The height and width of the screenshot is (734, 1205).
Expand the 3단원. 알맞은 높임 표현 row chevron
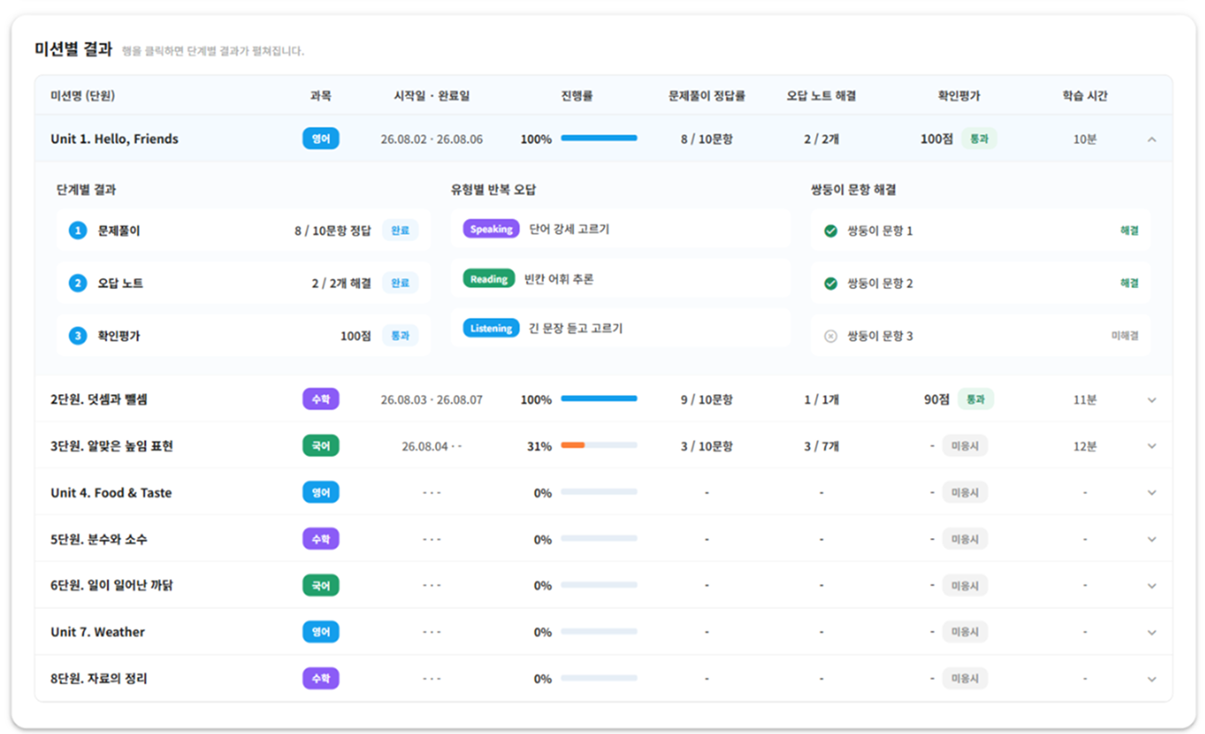1152,446
